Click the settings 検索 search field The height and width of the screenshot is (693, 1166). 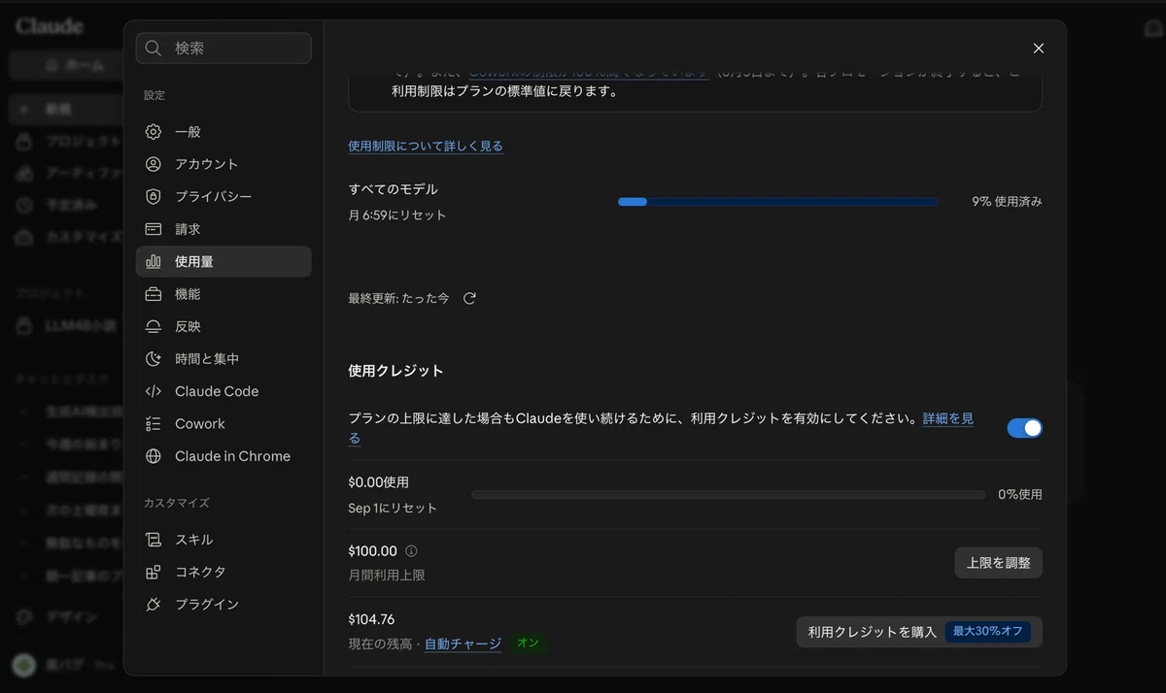[x=223, y=49]
